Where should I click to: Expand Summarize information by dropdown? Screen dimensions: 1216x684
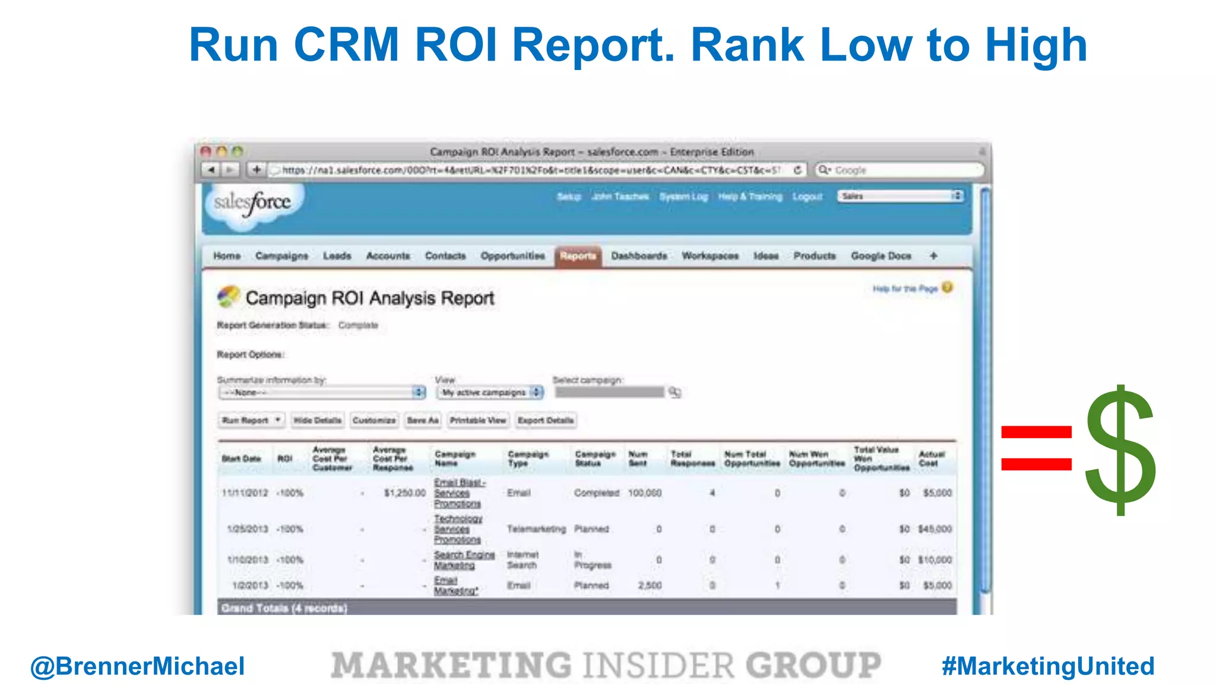[322, 392]
